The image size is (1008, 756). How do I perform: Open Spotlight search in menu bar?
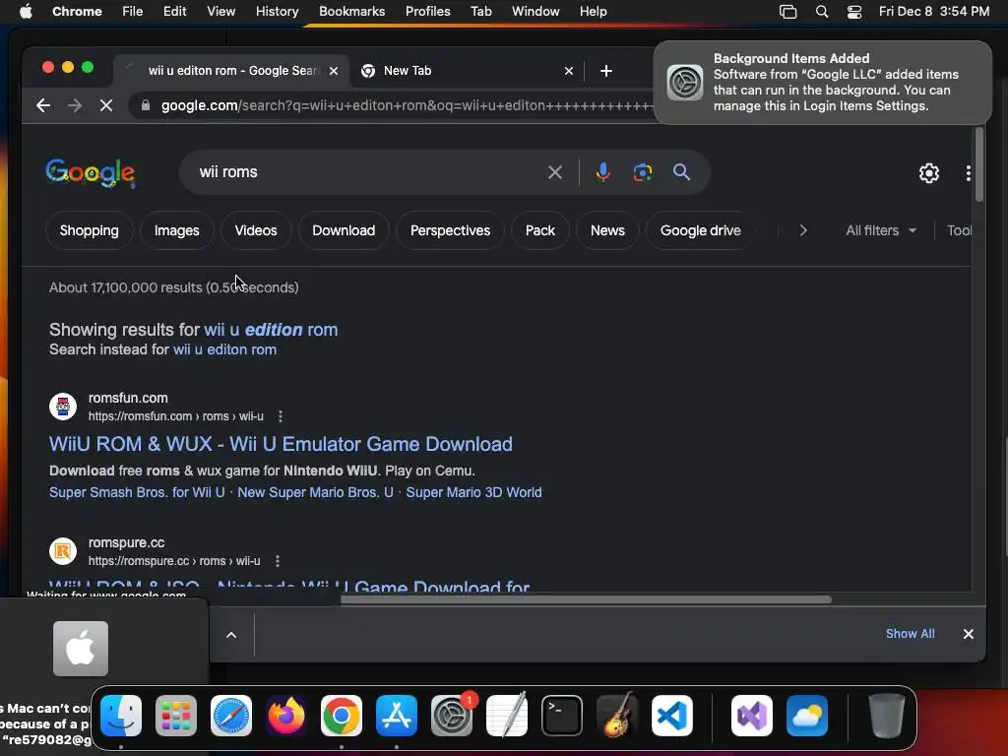[x=822, y=12]
